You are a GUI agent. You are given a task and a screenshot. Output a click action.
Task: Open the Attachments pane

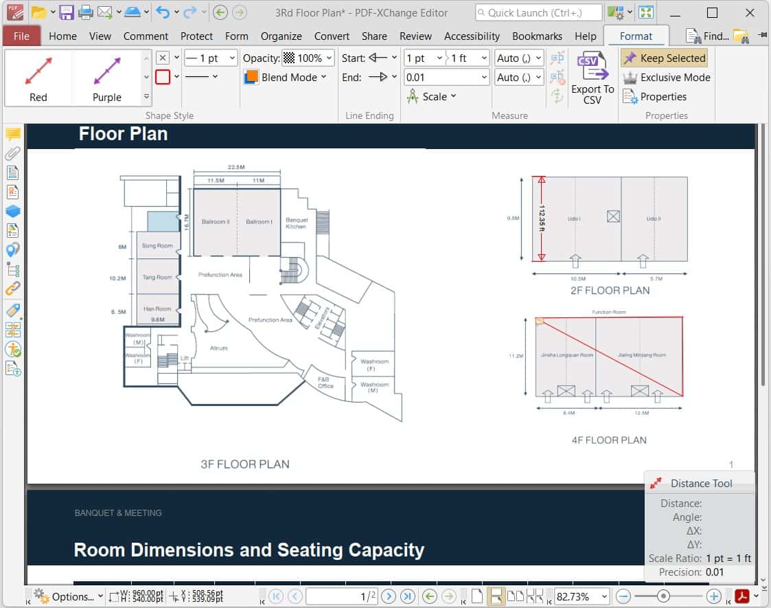click(x=12, y=154)
